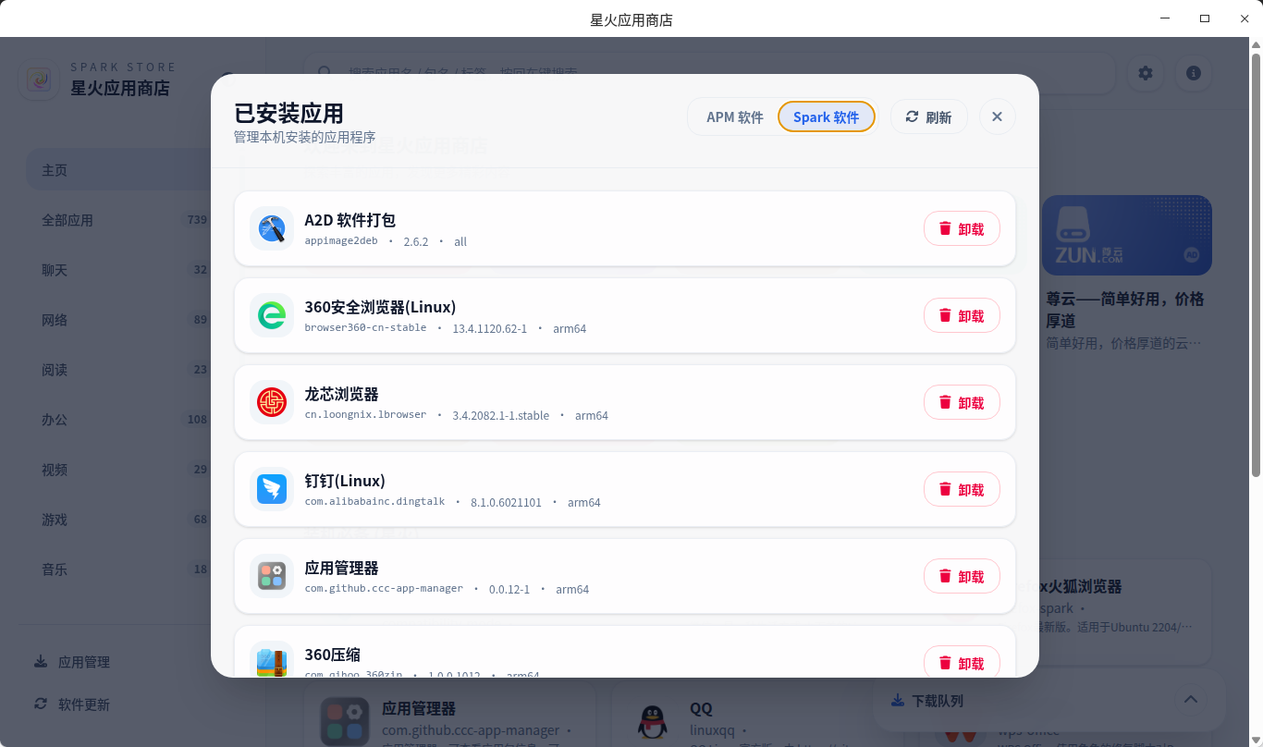Click the 龙芯浏览器 red icon

271,402
